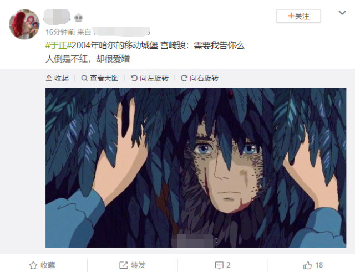Click the magnifier icon for large view
The image size is (355, 272).
(x=84, y=78)
